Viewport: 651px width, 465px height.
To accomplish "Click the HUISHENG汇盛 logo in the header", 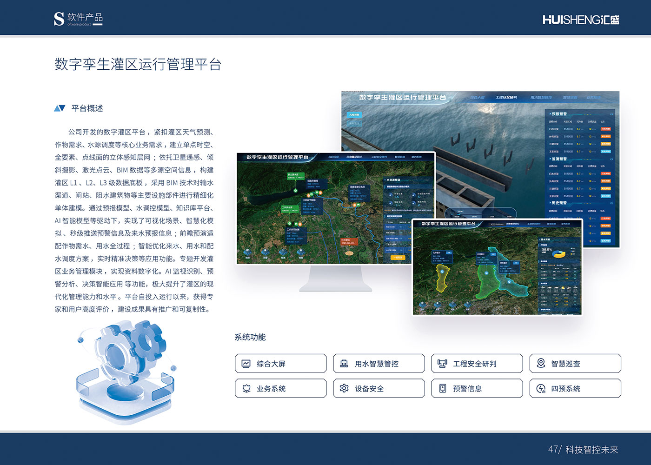I will pos(581,20).
